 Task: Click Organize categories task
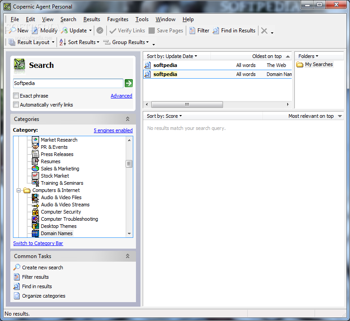(x=44, y=296)
